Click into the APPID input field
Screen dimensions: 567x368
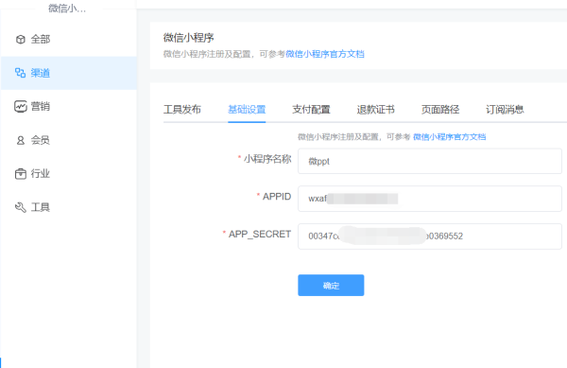coord(430,199)
